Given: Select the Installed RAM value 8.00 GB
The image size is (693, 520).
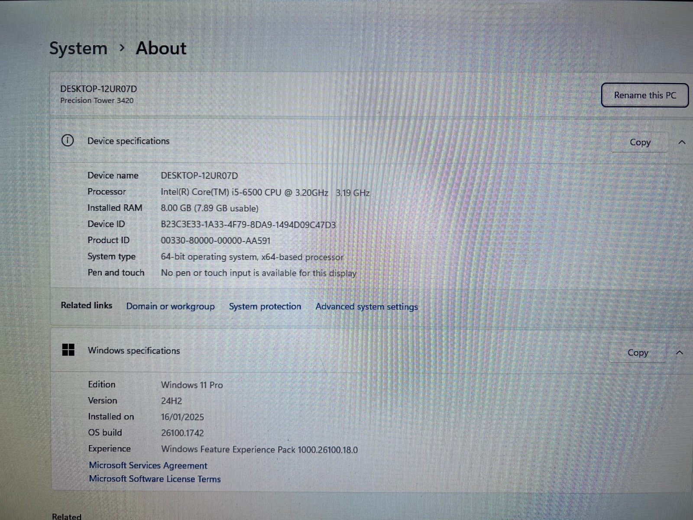Looking at the screenshot, I should tap(210, 208).
